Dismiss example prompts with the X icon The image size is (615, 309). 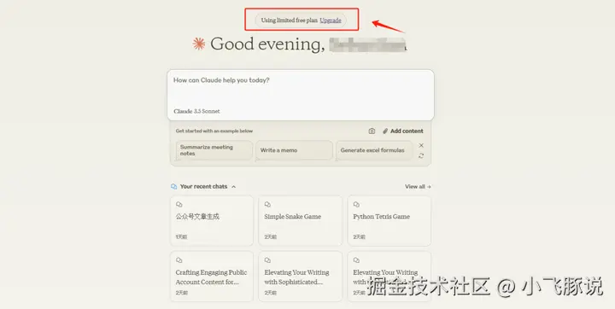(x=421, y=145)
